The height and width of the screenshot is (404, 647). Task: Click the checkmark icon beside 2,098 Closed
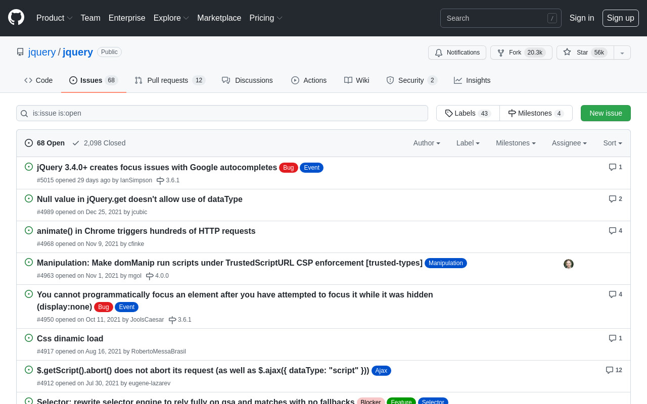tap(76, 143)
